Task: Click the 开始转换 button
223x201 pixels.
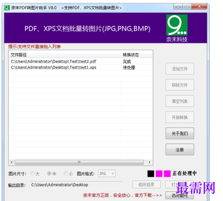Action: (x=180, y=117)
